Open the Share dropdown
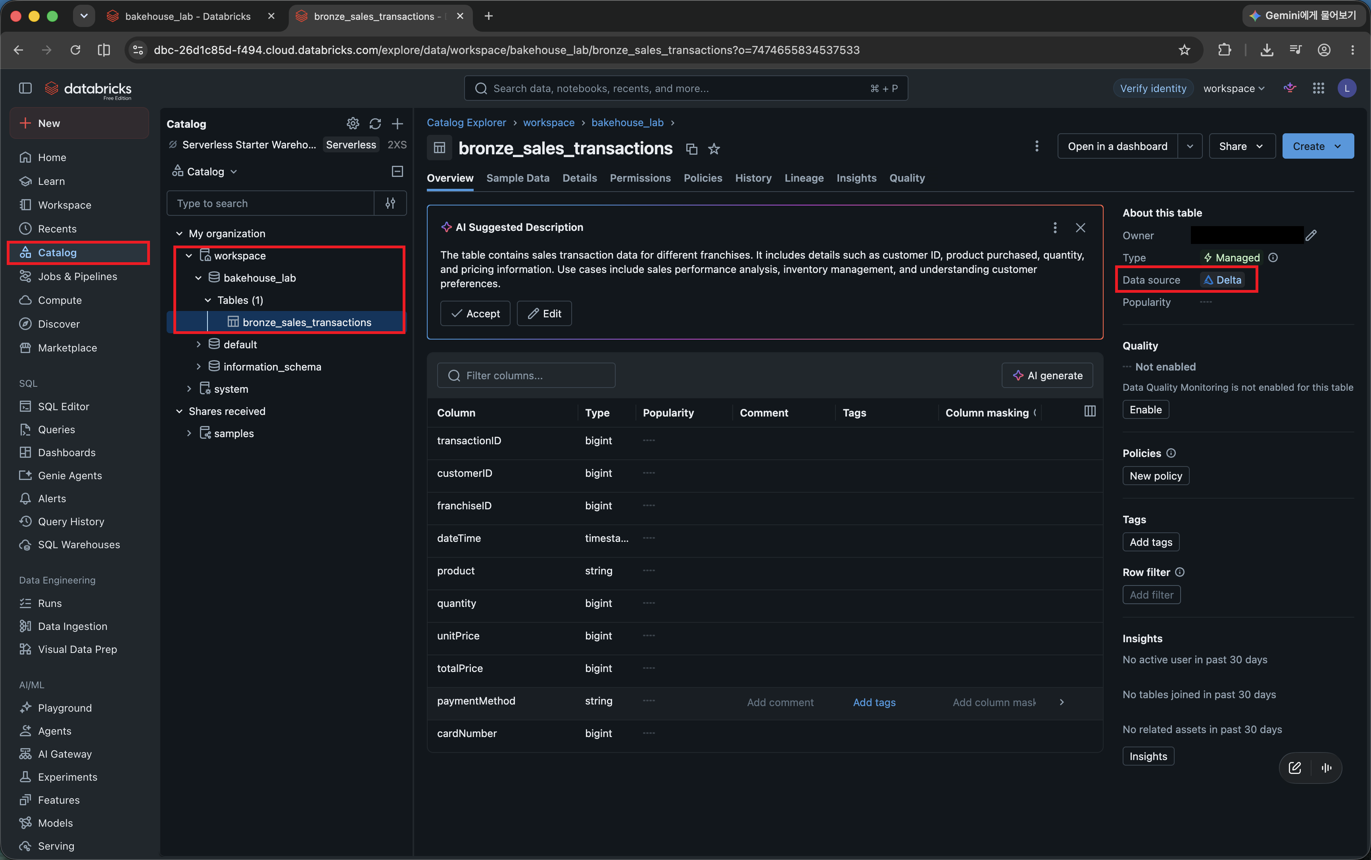 (1242, 146)
